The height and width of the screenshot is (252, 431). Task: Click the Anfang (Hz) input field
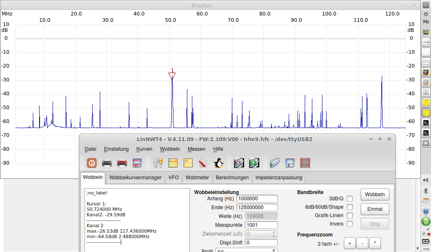(257, 199)
